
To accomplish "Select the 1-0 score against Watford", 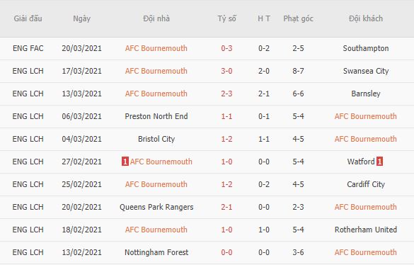I will (226, 162).
